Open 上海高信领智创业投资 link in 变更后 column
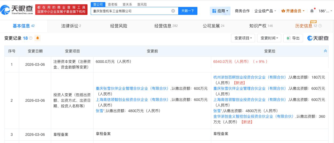Screen dimensions: 334x143 pos(251,100)
